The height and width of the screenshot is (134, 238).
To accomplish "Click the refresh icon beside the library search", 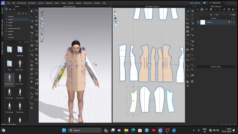I will (x=25, y=42).
